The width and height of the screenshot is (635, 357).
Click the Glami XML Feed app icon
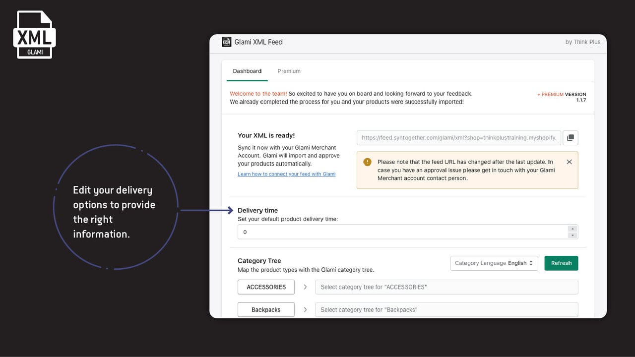pyautogui.click(x=227, y=42)
